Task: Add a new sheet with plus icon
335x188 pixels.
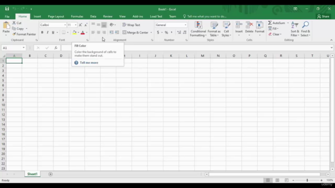Action: 50,174
